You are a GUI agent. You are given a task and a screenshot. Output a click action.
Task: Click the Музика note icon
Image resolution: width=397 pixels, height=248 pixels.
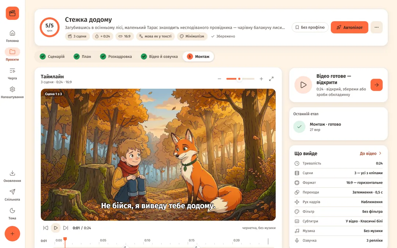[297, 230]
